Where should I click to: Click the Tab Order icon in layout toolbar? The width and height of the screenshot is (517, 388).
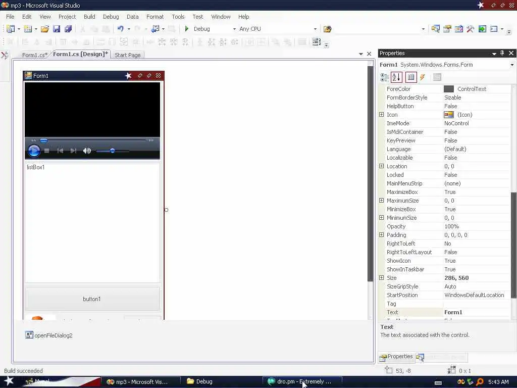tap(316, 42)
